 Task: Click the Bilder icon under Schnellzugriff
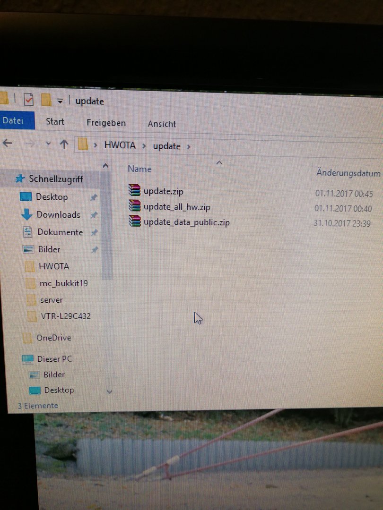[x=28, y=249]
